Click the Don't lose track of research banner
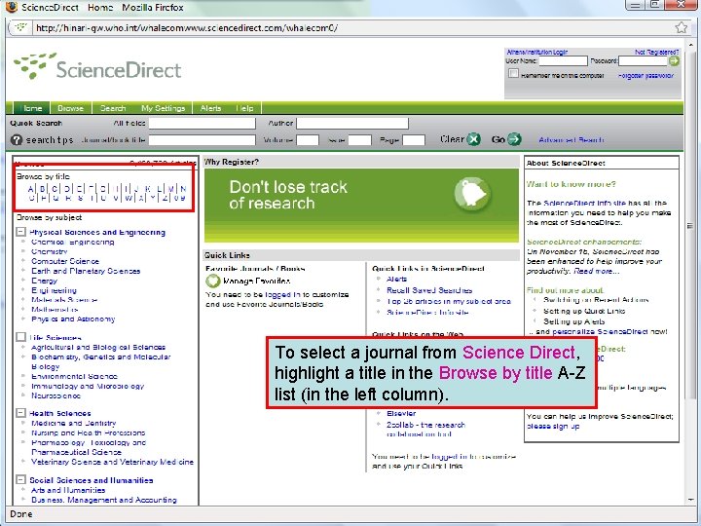The height and width of the screenshot is (526, 701). point(361,206)
